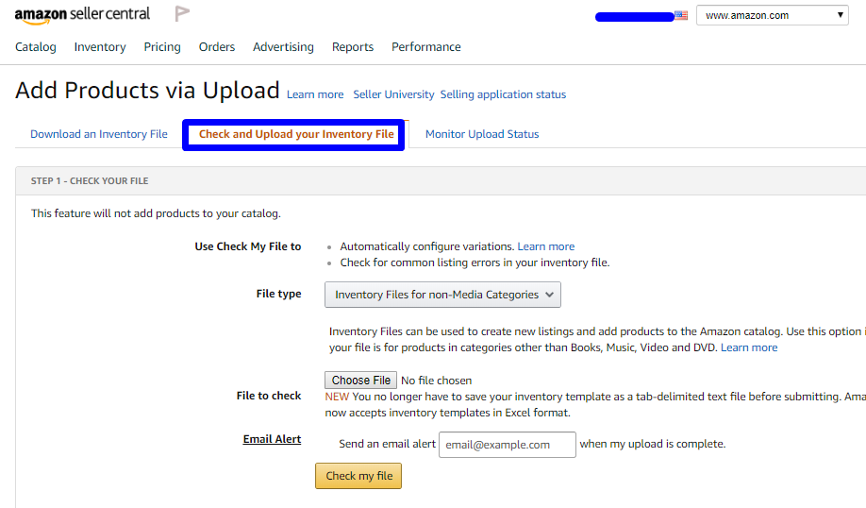The width and height of the screenshot is (866, 508).
Task: Click the 'File type' label
Action: [279, 294]
